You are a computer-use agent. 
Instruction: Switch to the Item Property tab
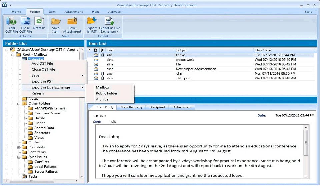[132, 107]
